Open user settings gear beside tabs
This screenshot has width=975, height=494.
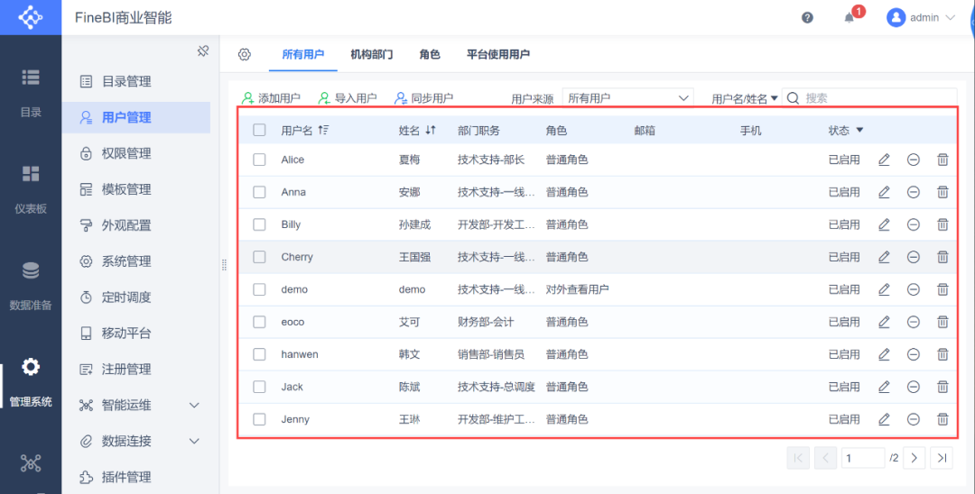coord(245,55)
